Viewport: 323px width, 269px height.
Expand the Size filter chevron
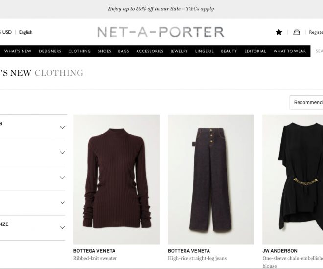point(62,227)
